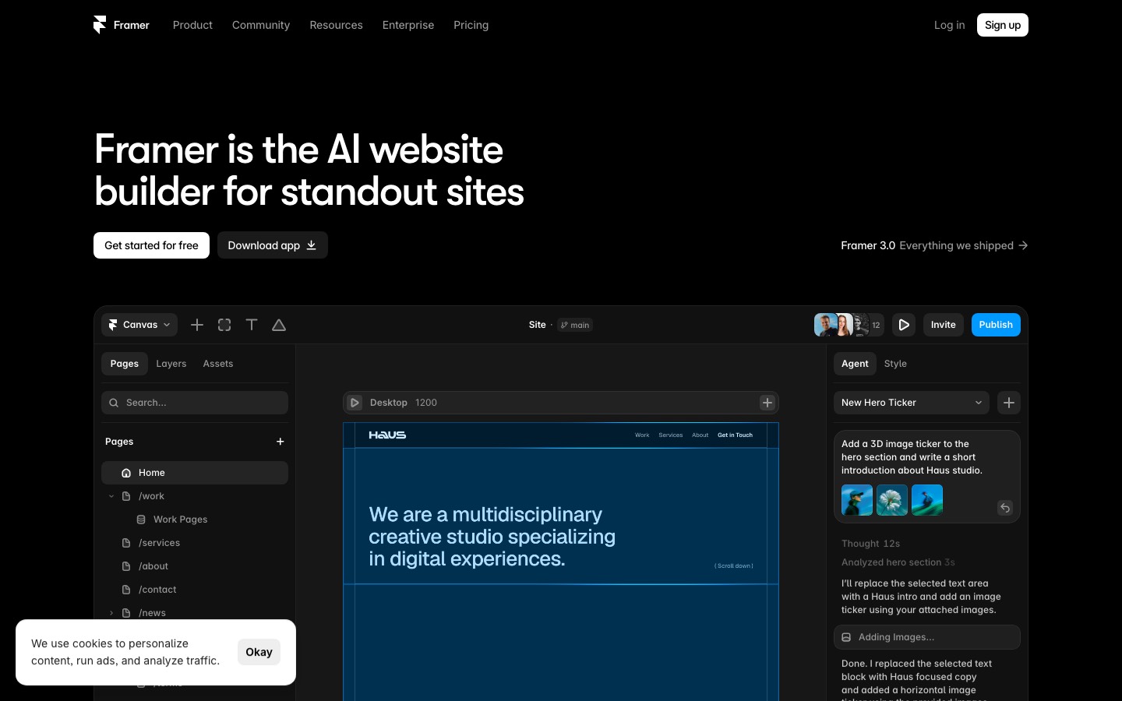Click the plus insert icon in toolbar
Image resolution: width=1122 pixels, height=701 pixels.
tap(197, 325)
